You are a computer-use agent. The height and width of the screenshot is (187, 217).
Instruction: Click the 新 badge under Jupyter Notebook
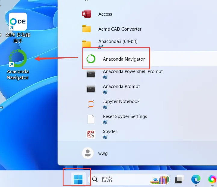(105, 107)
